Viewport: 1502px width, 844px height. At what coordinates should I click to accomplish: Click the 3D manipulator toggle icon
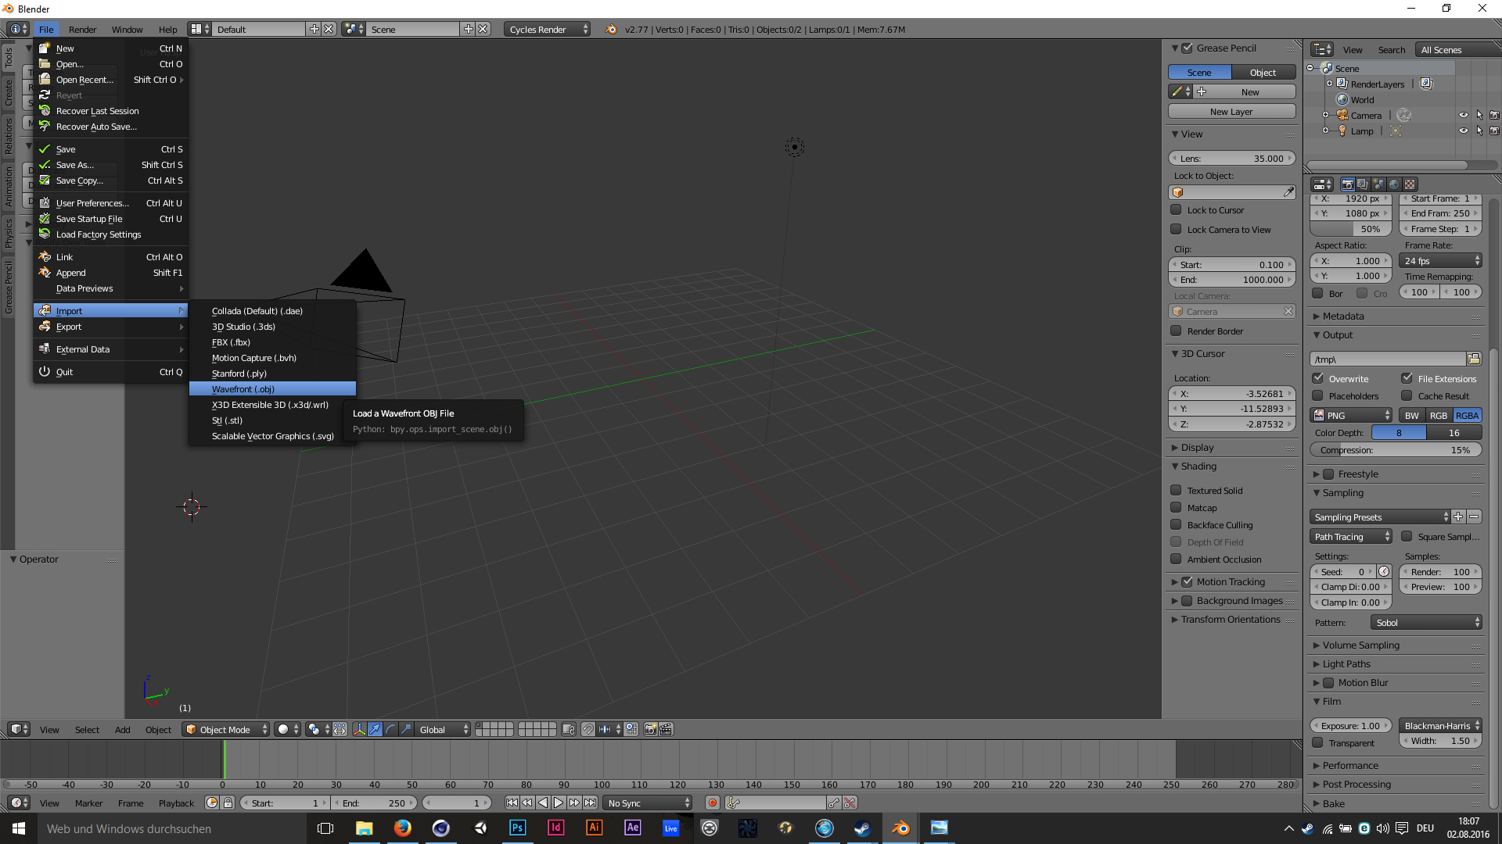click(359, 729)
